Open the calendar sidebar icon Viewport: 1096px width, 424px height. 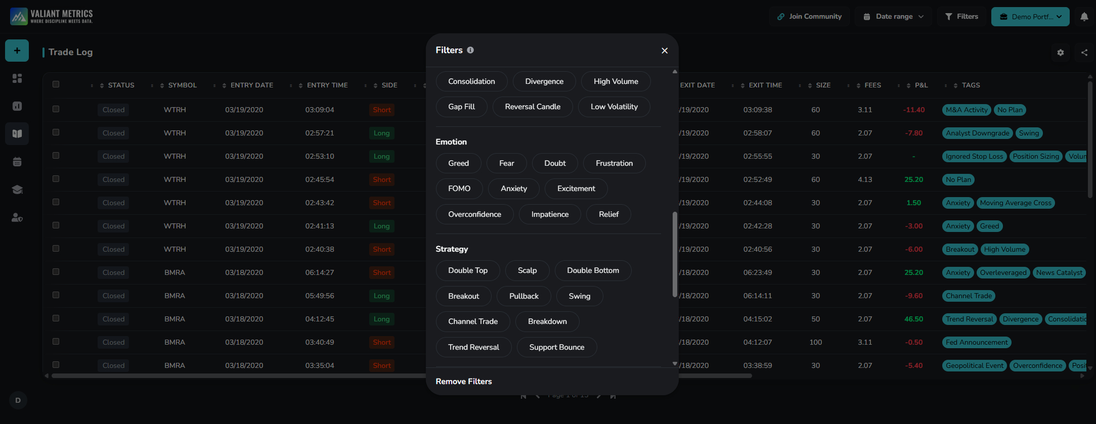pyautogui.click(x=17, y=162)
